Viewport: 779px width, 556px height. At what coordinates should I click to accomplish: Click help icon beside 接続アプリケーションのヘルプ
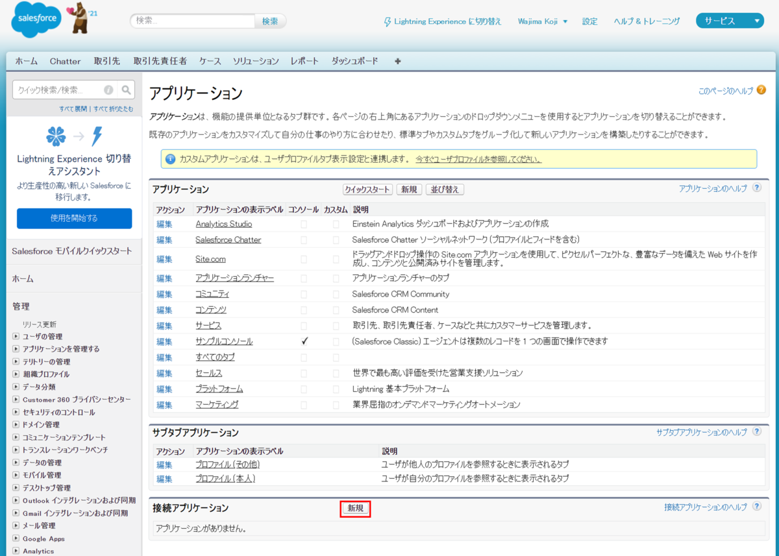pyautogui.click(x=757, y=507)
